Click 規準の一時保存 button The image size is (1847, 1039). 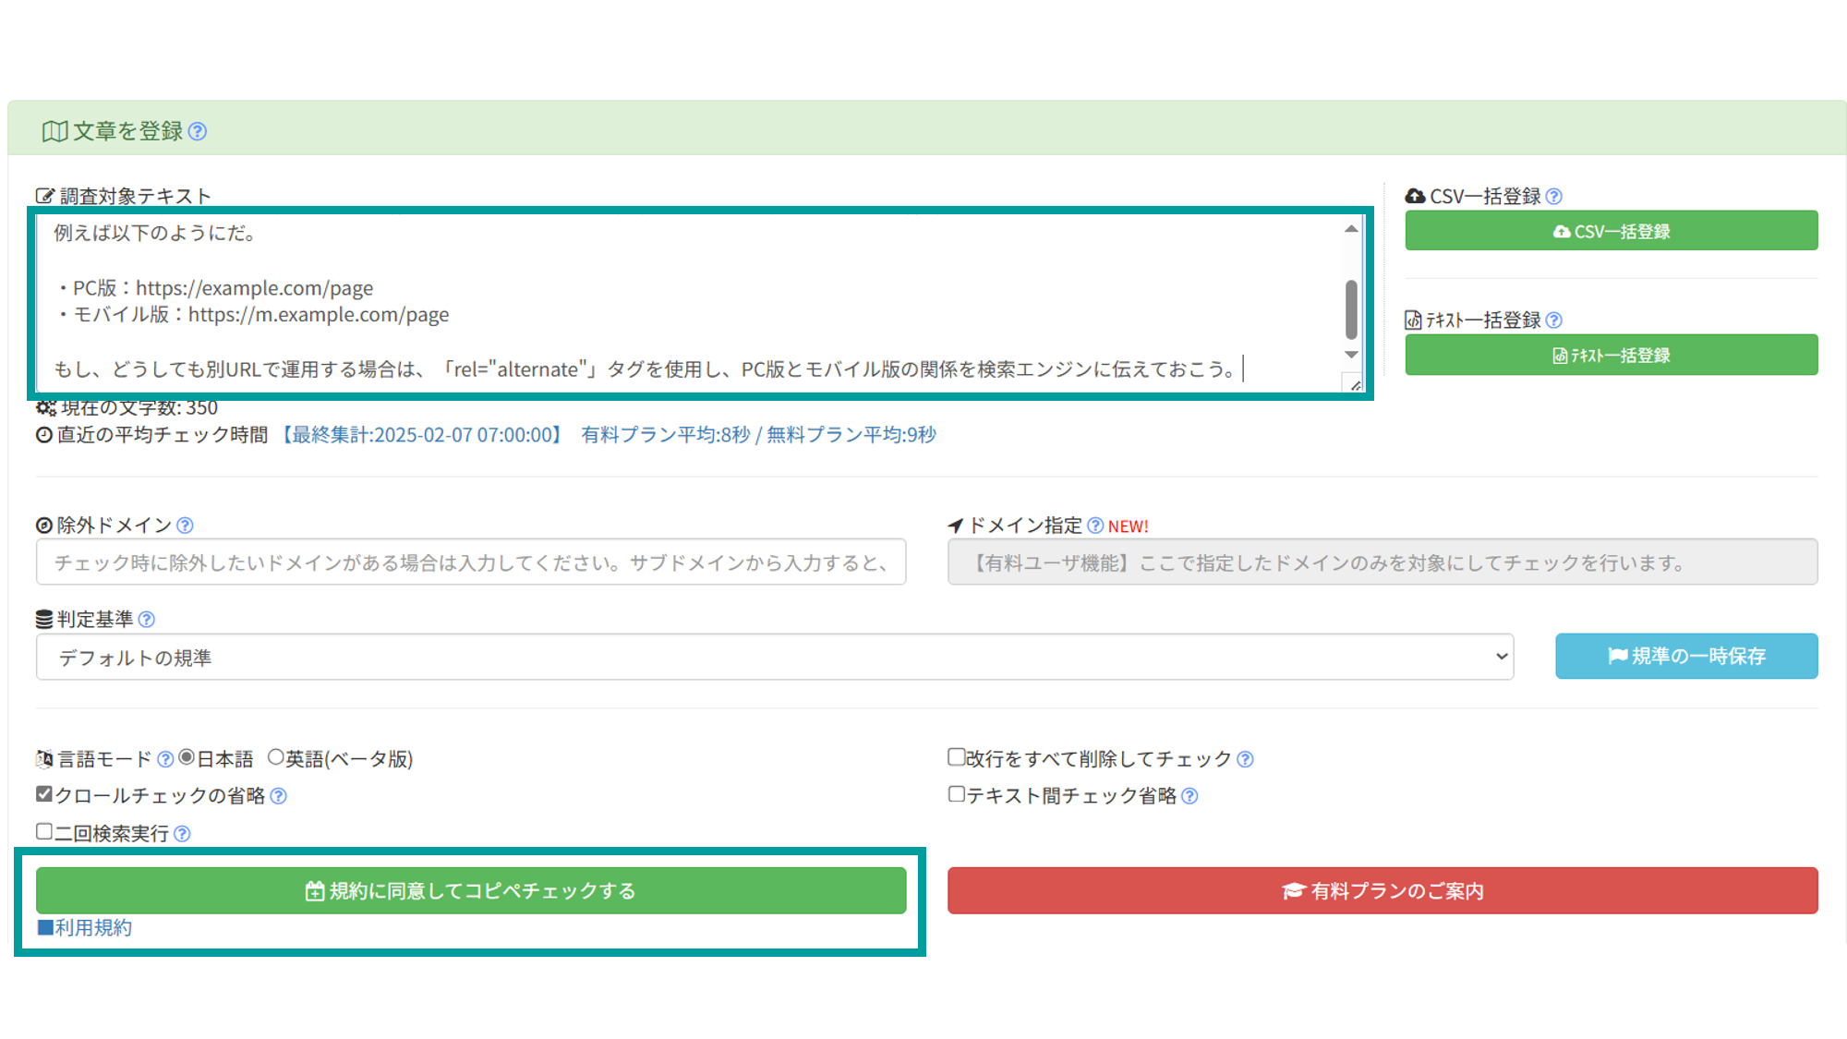tap(1686, 656)
